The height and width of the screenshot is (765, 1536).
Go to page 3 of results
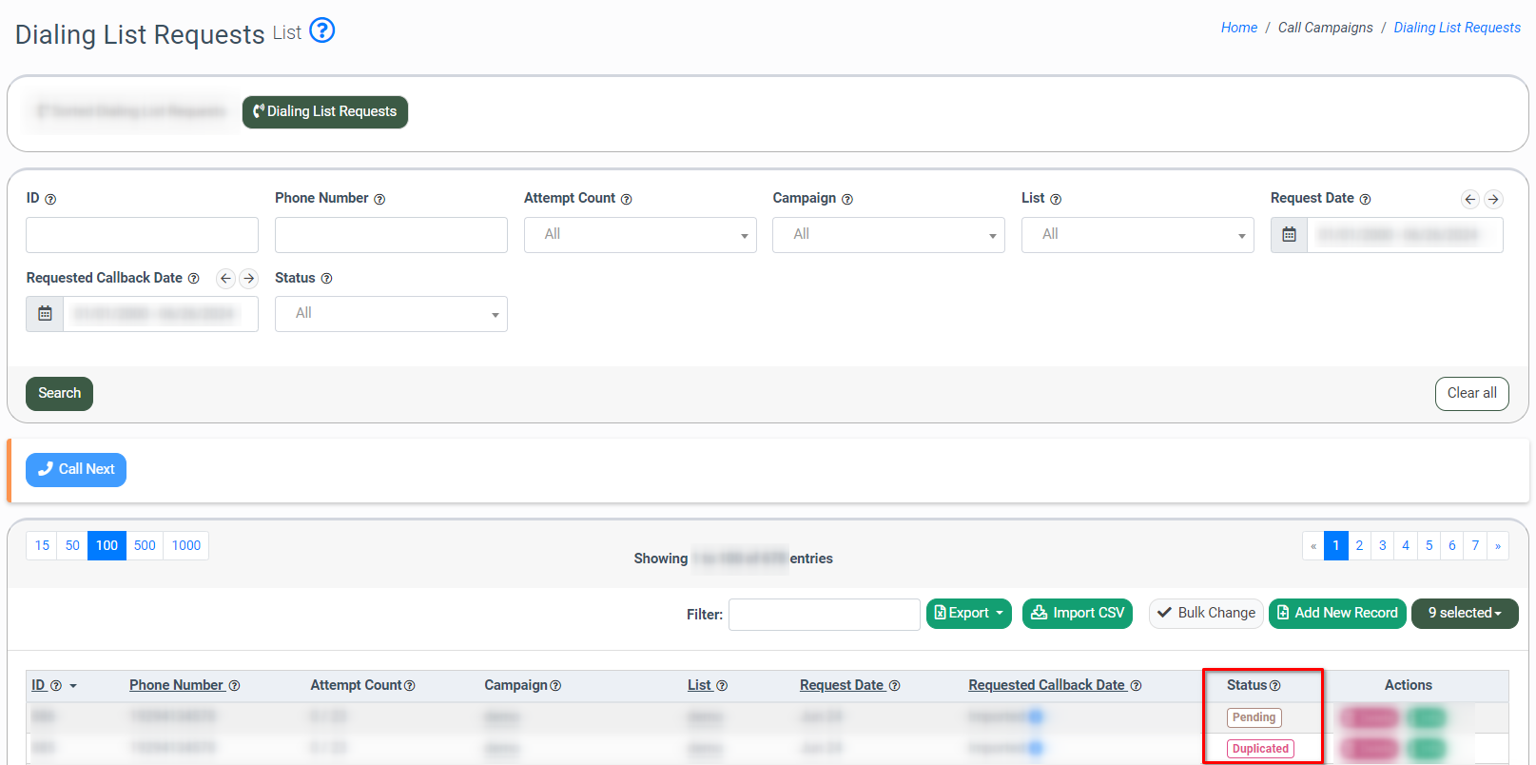tap(1382, 546)
